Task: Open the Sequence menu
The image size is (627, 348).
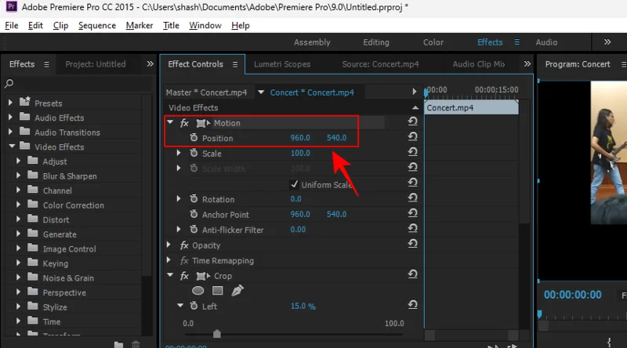Action: (x=97, y=25)
